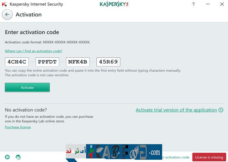This screenshot has width=228, height=162.
Task: Click into the fourth code field 45R69
Action: tap(108, 62)
